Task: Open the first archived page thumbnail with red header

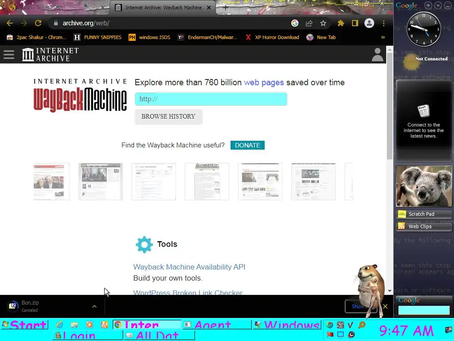Action: [51, 182]
